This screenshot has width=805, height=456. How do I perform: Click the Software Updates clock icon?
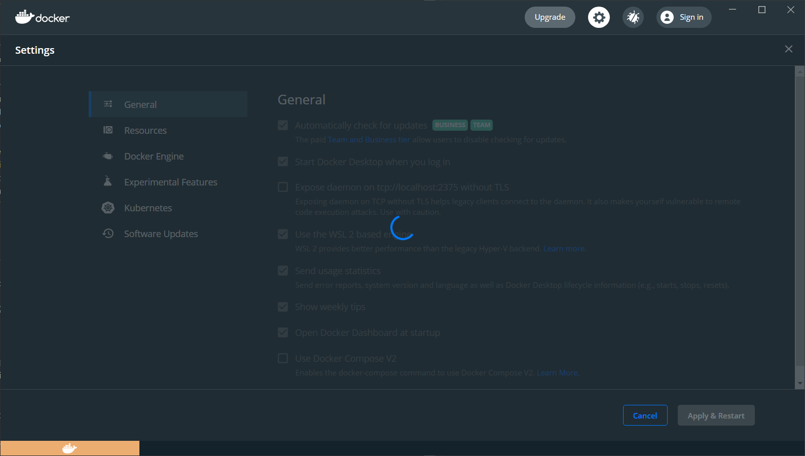[x=108, y=234]
